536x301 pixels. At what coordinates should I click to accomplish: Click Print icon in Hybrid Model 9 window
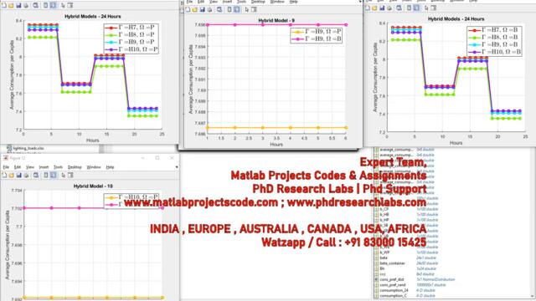pos(209,9)
